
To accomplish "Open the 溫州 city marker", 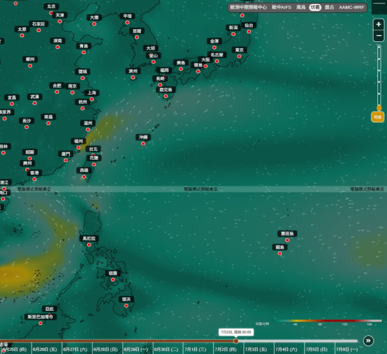I will [88, 130].
